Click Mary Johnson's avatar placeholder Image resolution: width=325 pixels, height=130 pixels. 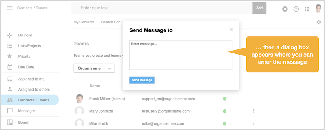click(79, 111)
